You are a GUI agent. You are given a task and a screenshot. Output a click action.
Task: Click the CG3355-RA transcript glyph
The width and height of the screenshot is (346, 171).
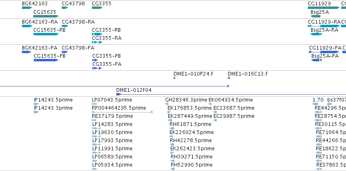click(97, 42)
